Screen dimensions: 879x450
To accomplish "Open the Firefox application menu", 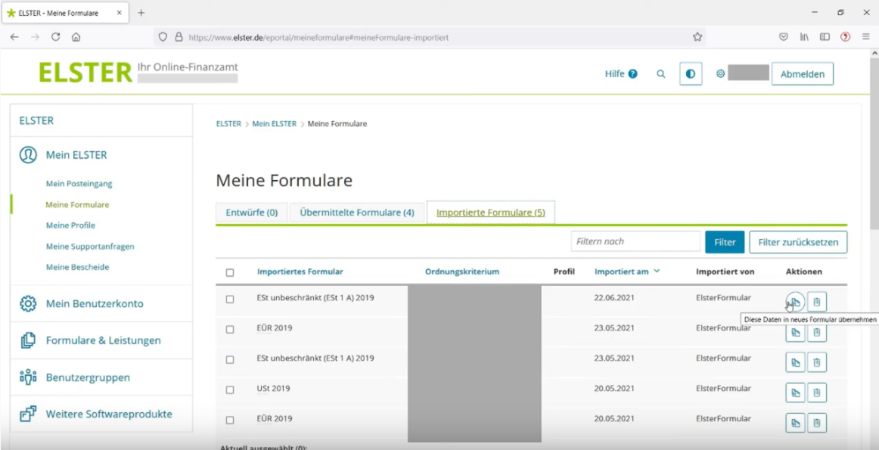I will (866, 37).
